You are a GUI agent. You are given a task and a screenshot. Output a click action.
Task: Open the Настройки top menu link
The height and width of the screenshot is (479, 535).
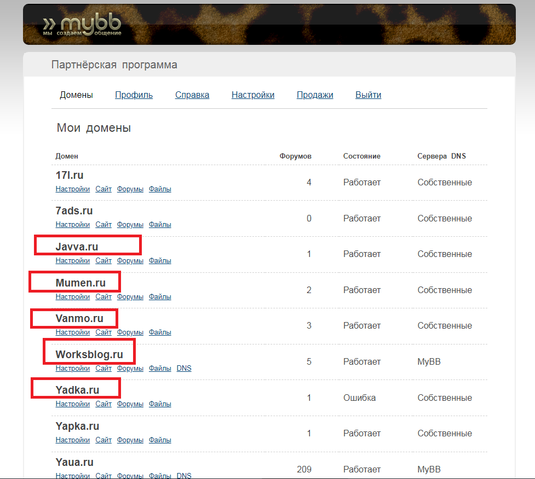click(253, 95)
